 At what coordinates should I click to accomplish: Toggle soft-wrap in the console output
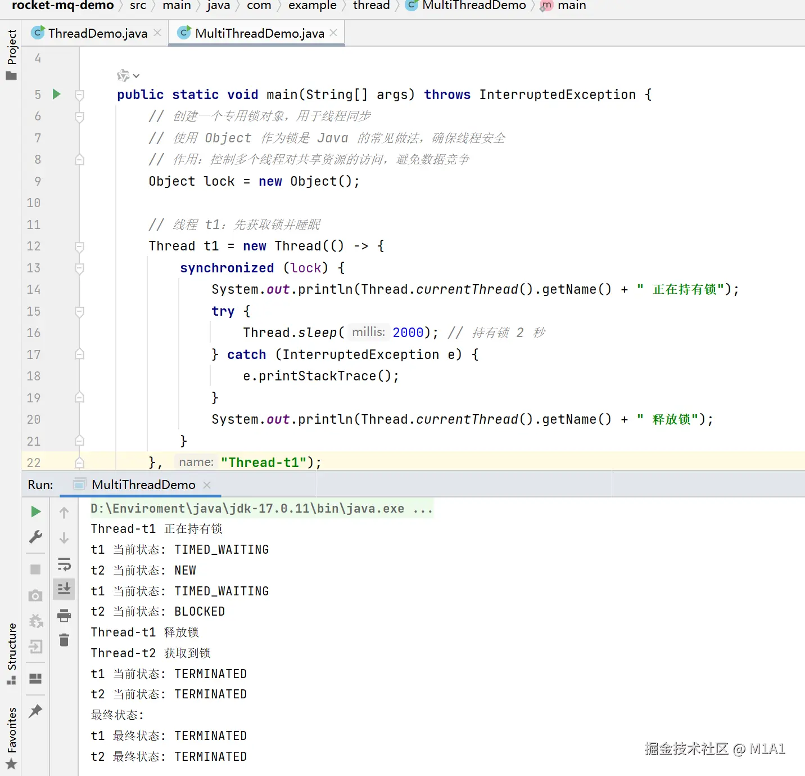click(64, 564)
